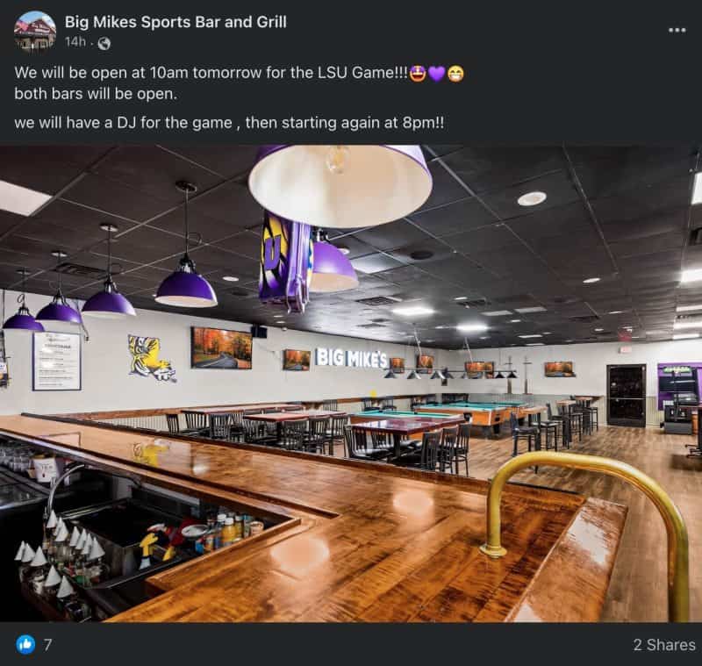Click the DJ starting at 8pm text line
702x666 pixels.
(x=229, y=123)
